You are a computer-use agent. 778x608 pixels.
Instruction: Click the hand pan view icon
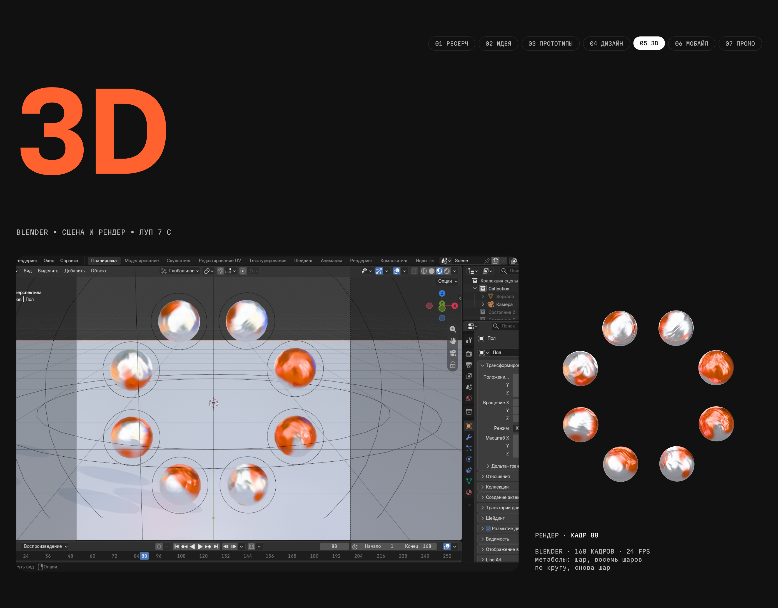(x=453, y=341)
